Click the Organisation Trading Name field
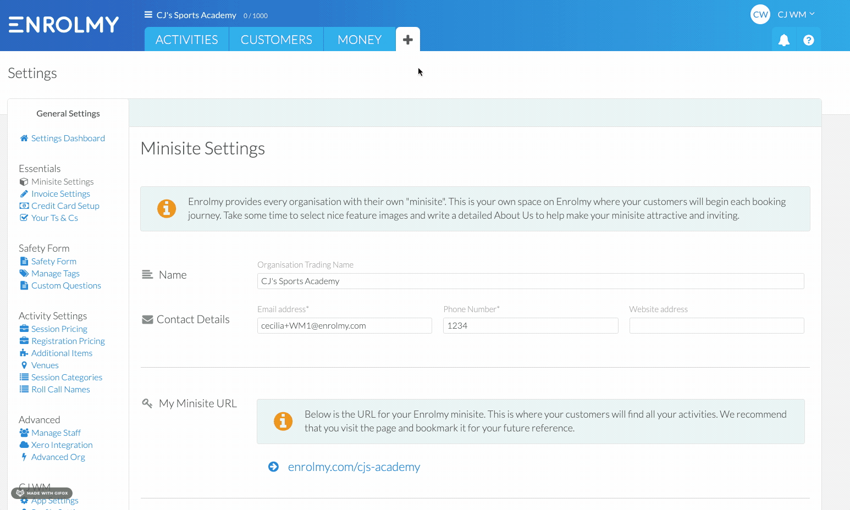 [531, 281]
